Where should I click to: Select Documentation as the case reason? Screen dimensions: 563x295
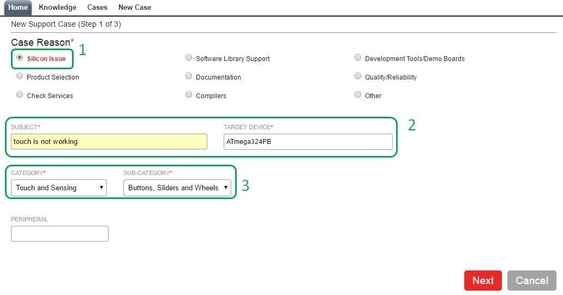189,76
